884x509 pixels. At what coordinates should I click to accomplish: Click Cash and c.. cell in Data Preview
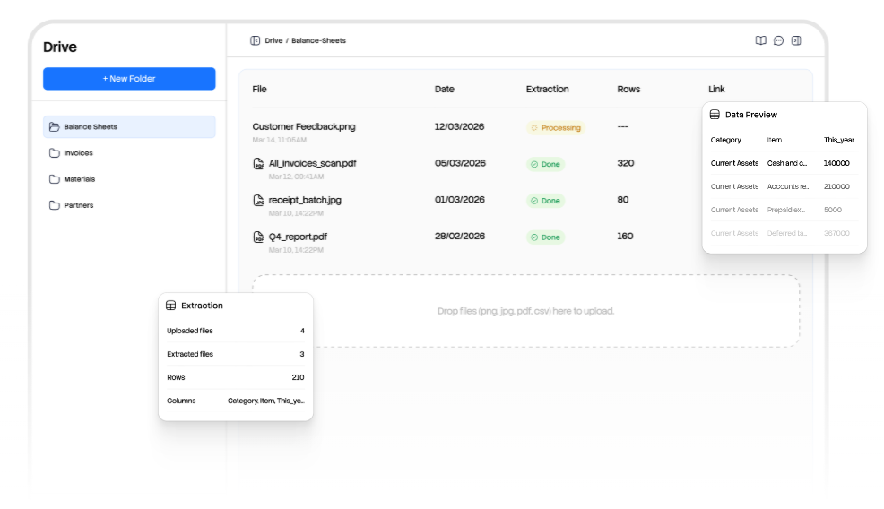pyautogui.click(x=787, y=163)
